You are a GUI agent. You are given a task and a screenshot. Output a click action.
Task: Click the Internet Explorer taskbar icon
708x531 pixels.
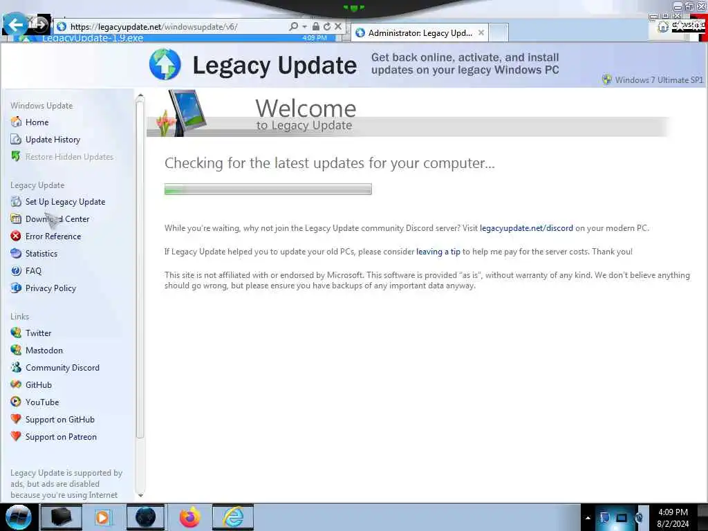[233, 517]
